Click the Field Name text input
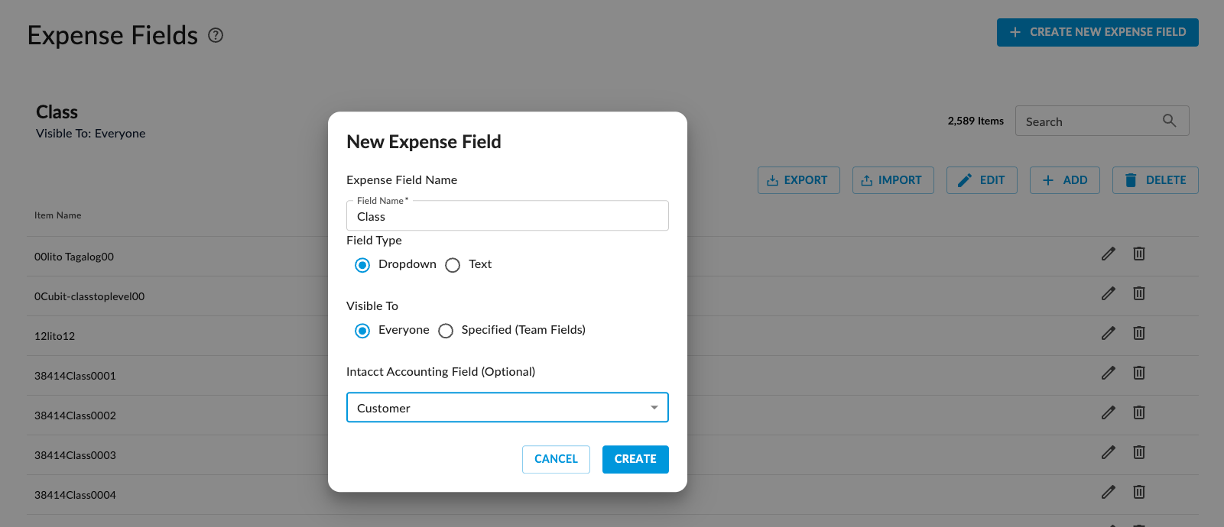 click(x=507, y=217)
